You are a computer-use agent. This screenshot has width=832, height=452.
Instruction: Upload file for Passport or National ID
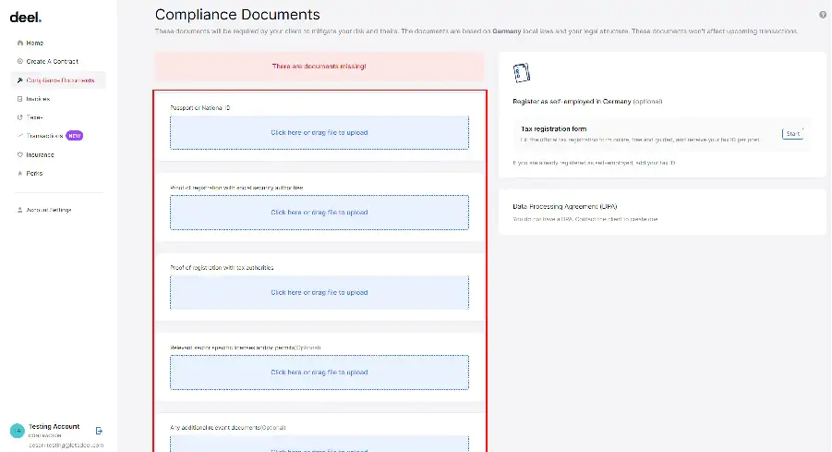pos(320,133)
